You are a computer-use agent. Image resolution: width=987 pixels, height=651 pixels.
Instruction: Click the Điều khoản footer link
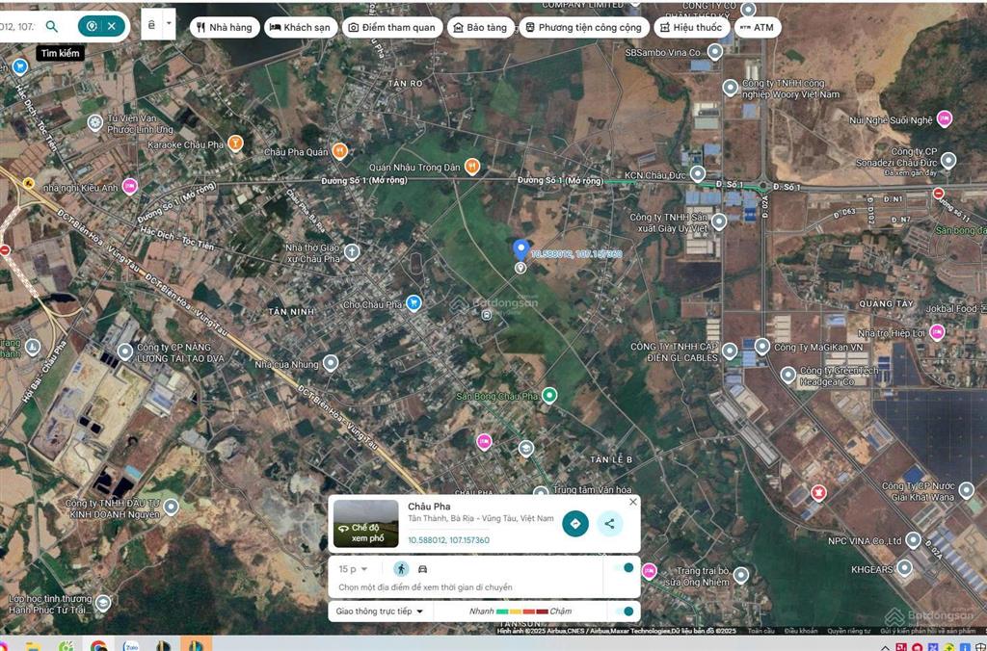pos(801,630)
